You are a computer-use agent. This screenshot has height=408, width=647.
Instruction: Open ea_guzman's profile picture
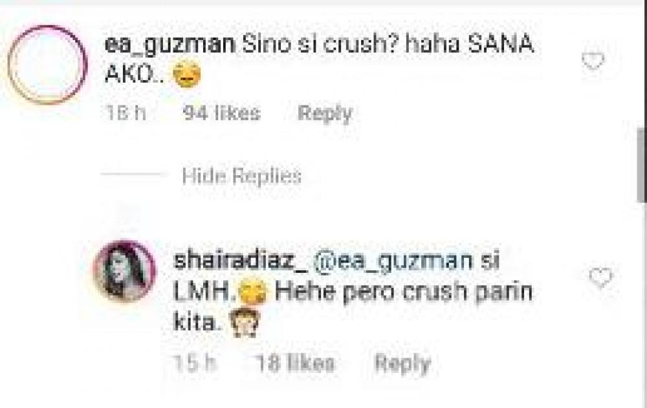point(47,65)
